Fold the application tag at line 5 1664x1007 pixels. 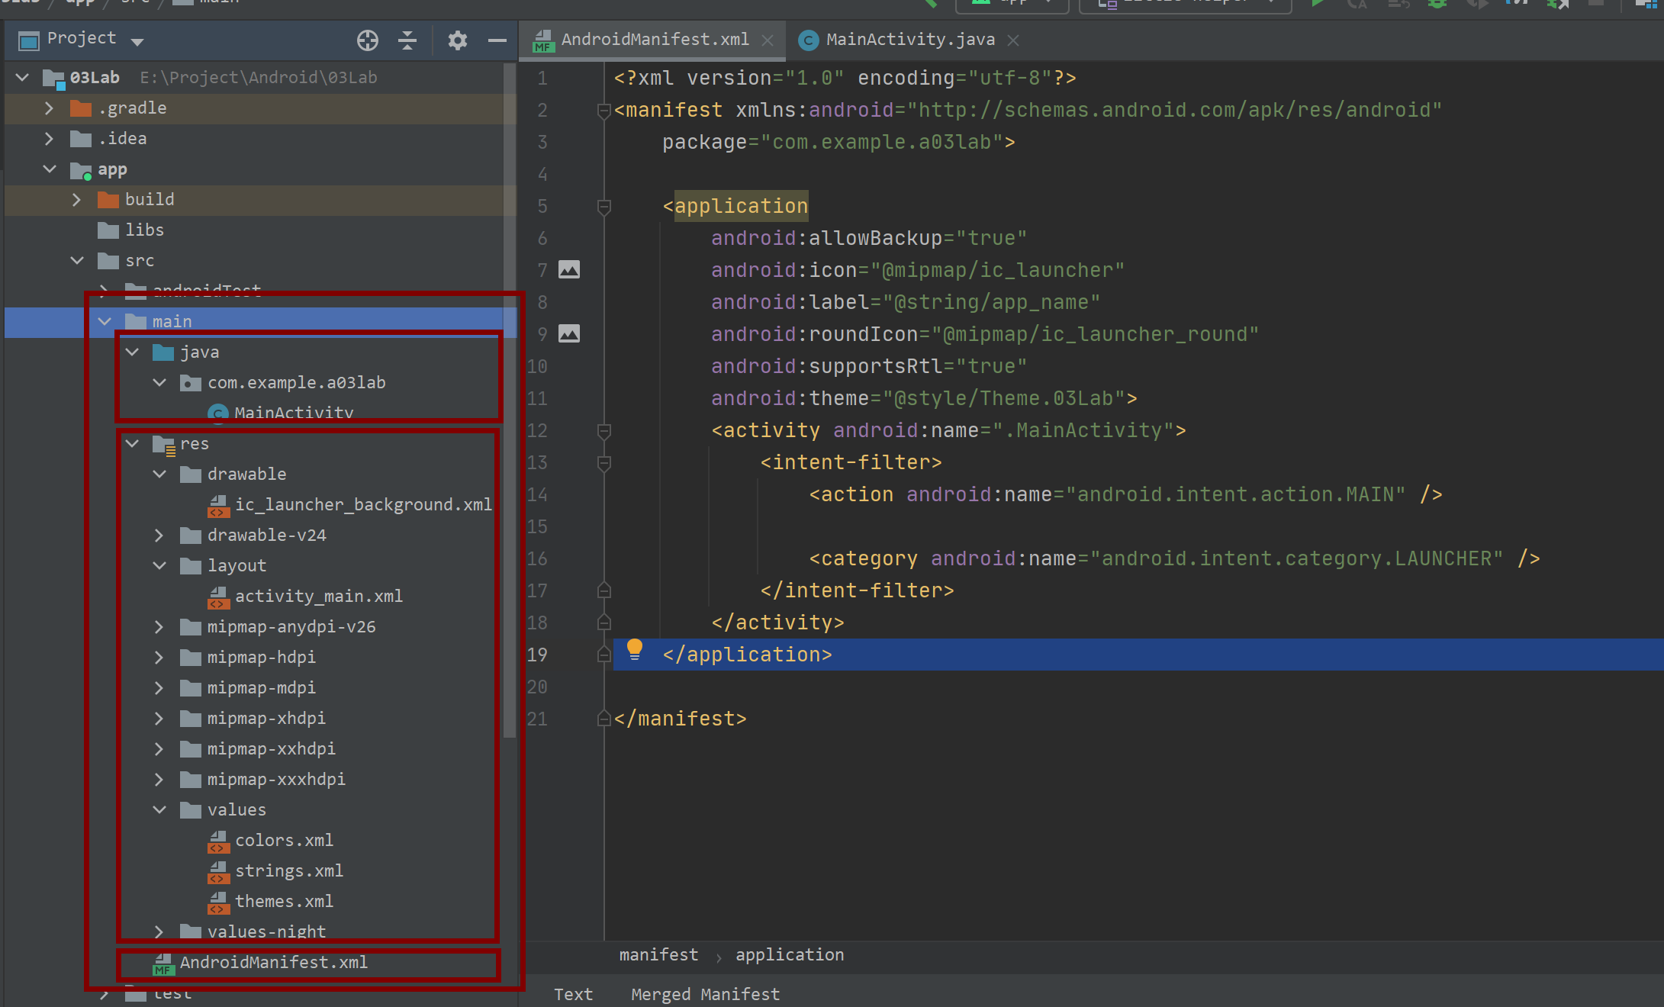(603, 207)
